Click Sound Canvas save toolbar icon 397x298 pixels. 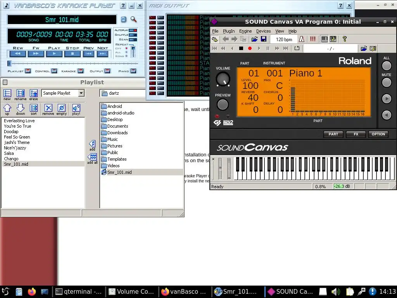(x=264, y=39)
